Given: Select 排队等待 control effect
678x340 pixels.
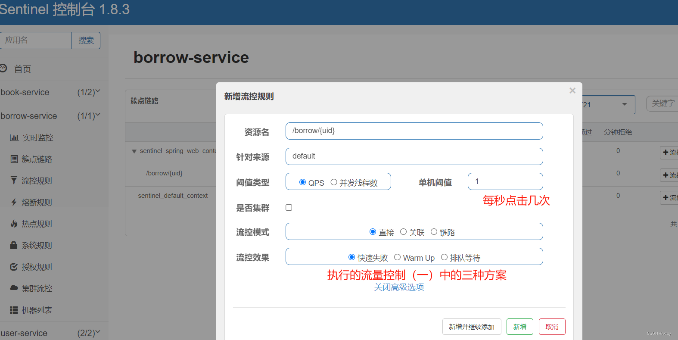Looking at the screenshot, I should 445,257.
